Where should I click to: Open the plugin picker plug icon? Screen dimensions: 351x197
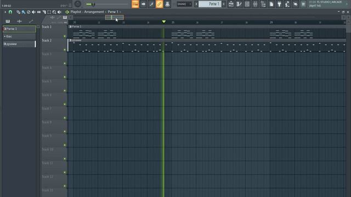(x=279, y=4)
